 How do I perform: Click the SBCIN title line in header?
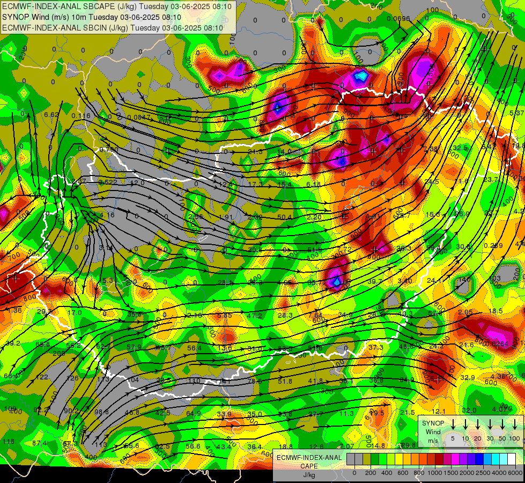pos(113,28)
